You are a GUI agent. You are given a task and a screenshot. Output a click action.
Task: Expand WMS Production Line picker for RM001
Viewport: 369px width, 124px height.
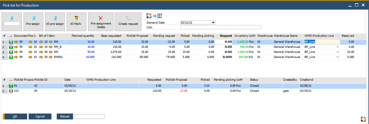coord(338,57)
